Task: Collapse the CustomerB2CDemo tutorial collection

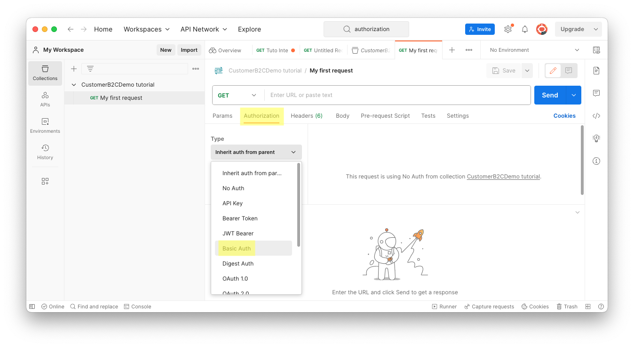Action: [x=74, y=85]
